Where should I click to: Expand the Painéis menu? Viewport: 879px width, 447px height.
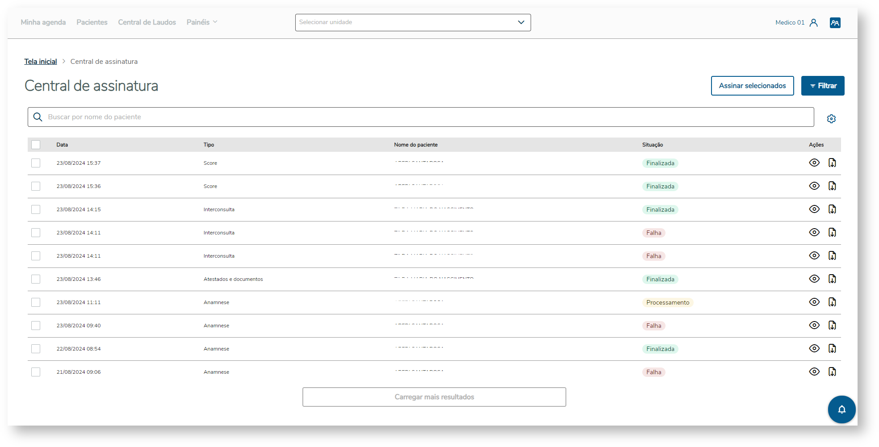[202, 22]
